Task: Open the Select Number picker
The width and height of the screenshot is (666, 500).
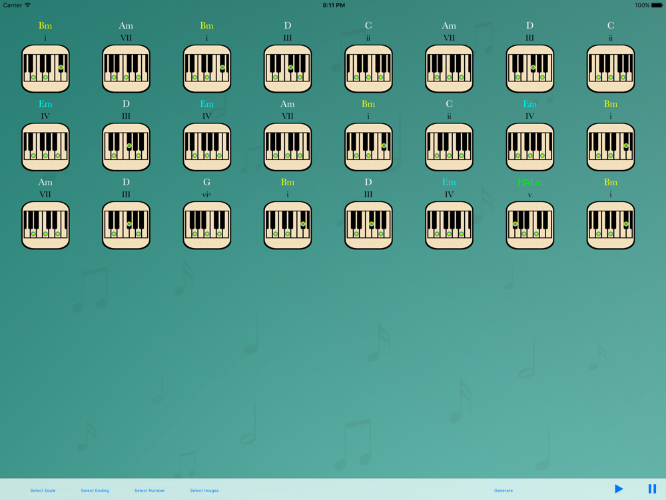Action: point(149,490)
